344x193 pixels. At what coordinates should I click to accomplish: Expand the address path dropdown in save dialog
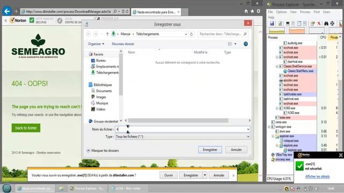[x=186, y=34]
